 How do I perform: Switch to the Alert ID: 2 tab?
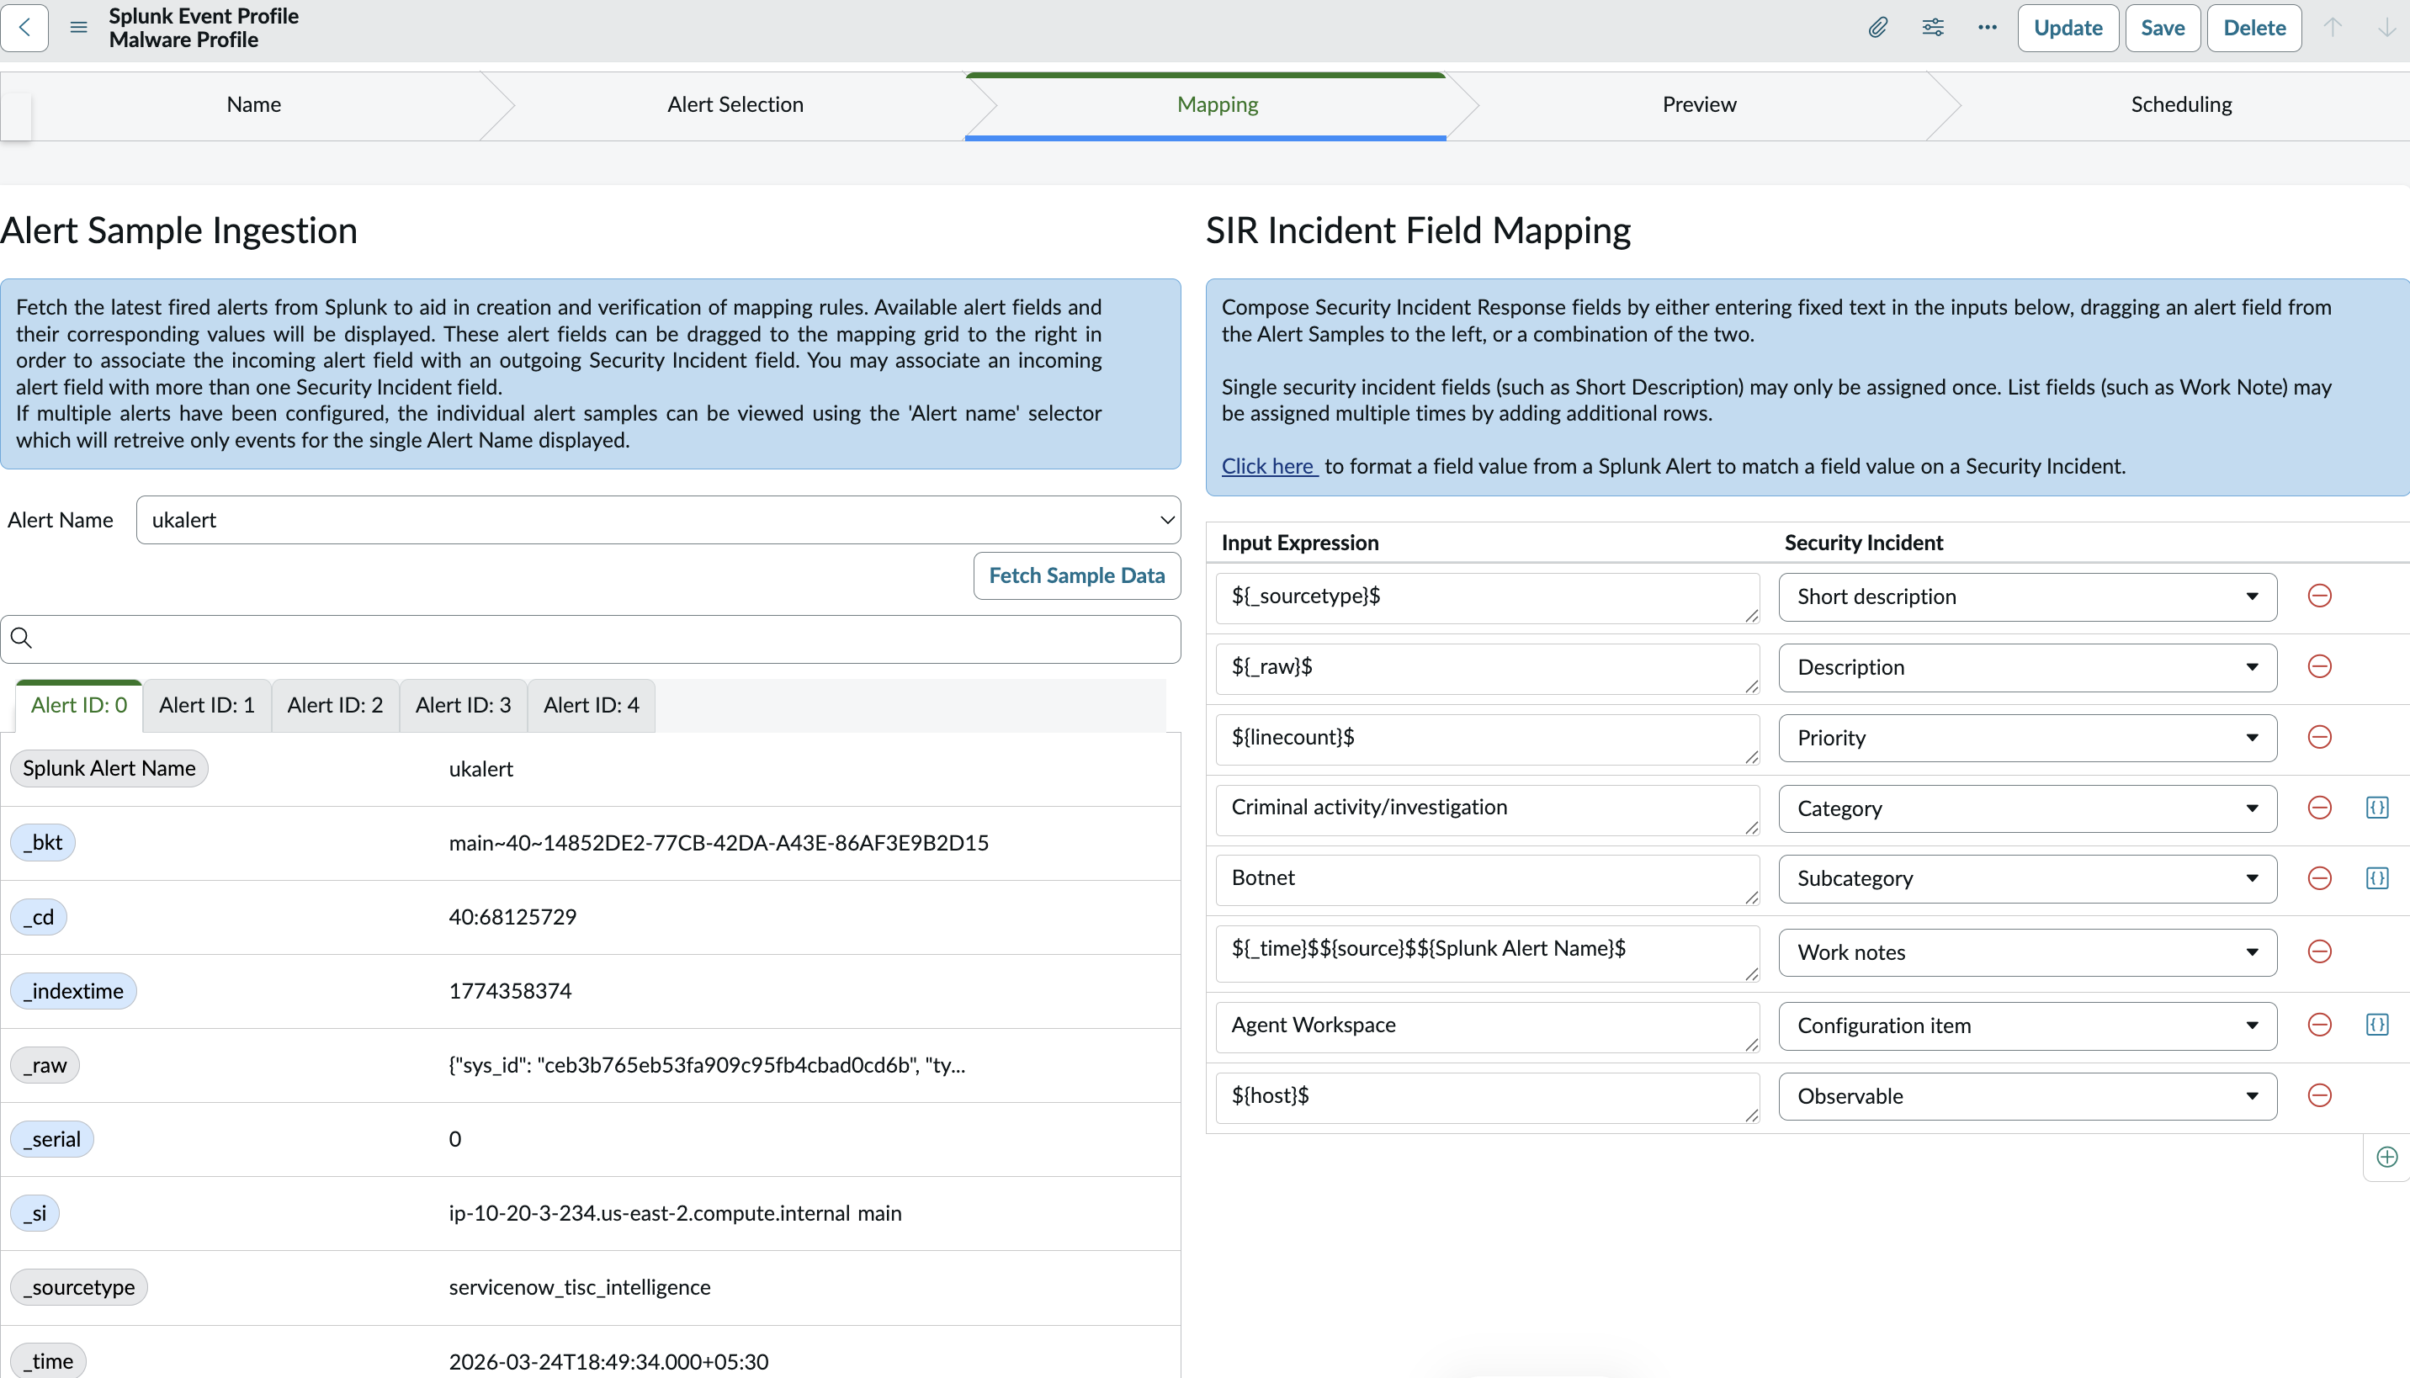click(335, 706)
